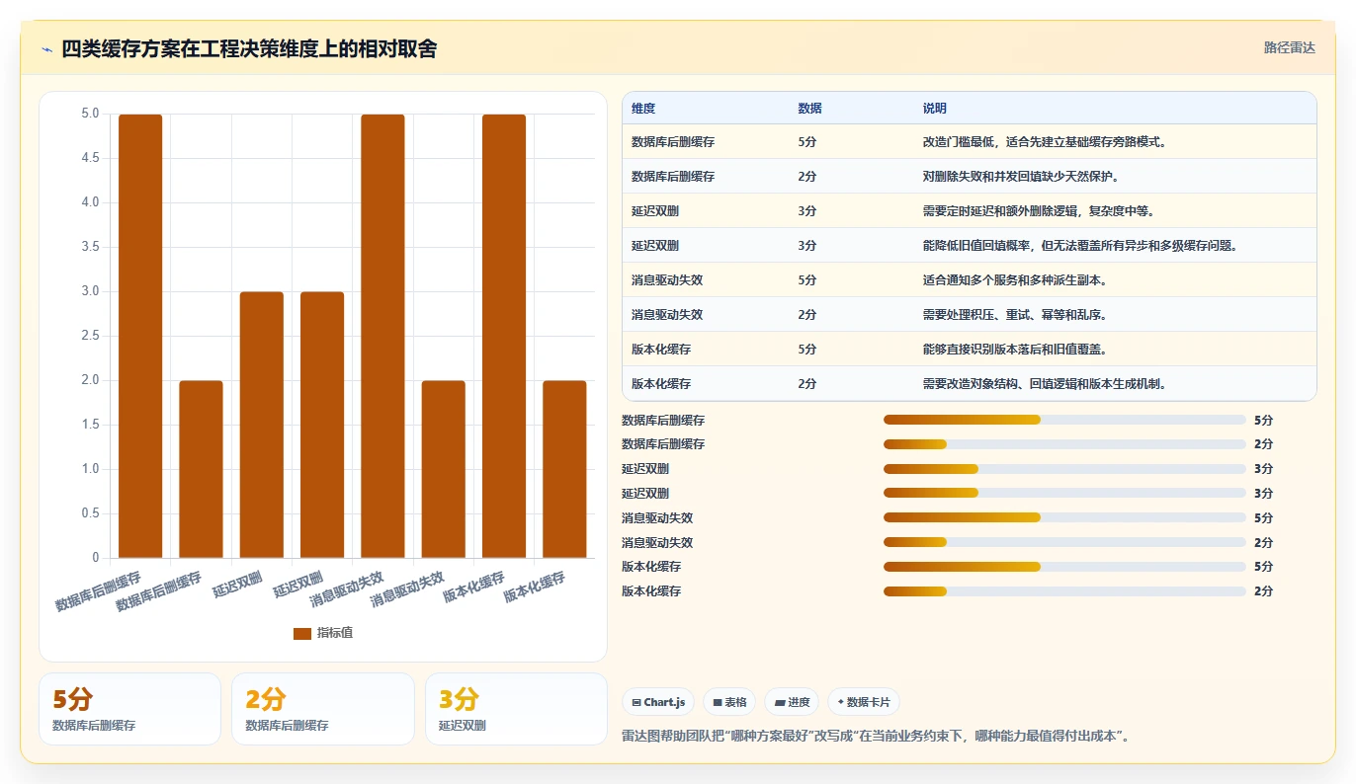Viewport: 1356px width, 784px height.
Task: Click the 数据库后删缓存 progress bar showing 5分
Action: pos(1064,420)
